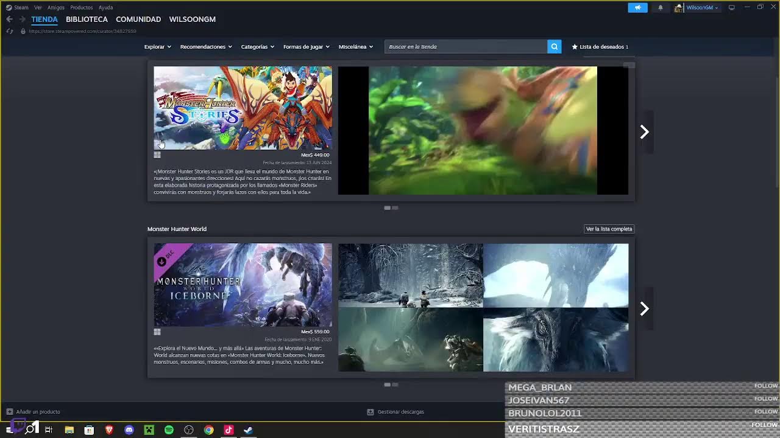Open the WilsoonGM account dropdown
This screenshot has height=438, width=780.
[702, 8]
